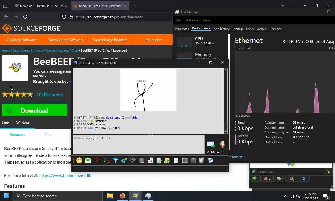Switch to Startup tab in Task Manager
335x201 pixels.
[238, 29]
